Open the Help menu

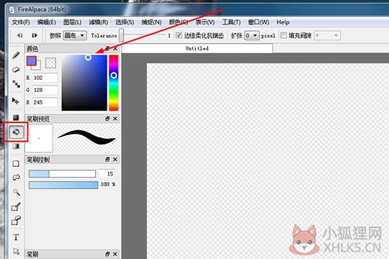coord(283,22)
